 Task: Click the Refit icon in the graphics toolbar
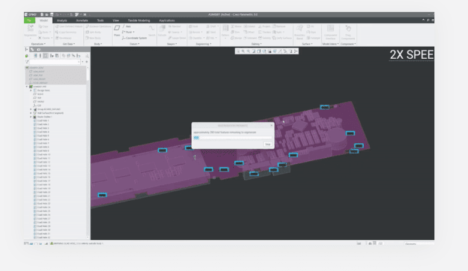click(238, 52)
